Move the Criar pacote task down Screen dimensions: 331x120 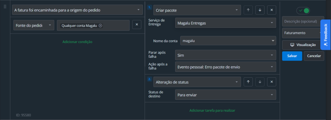pos(260,10)
